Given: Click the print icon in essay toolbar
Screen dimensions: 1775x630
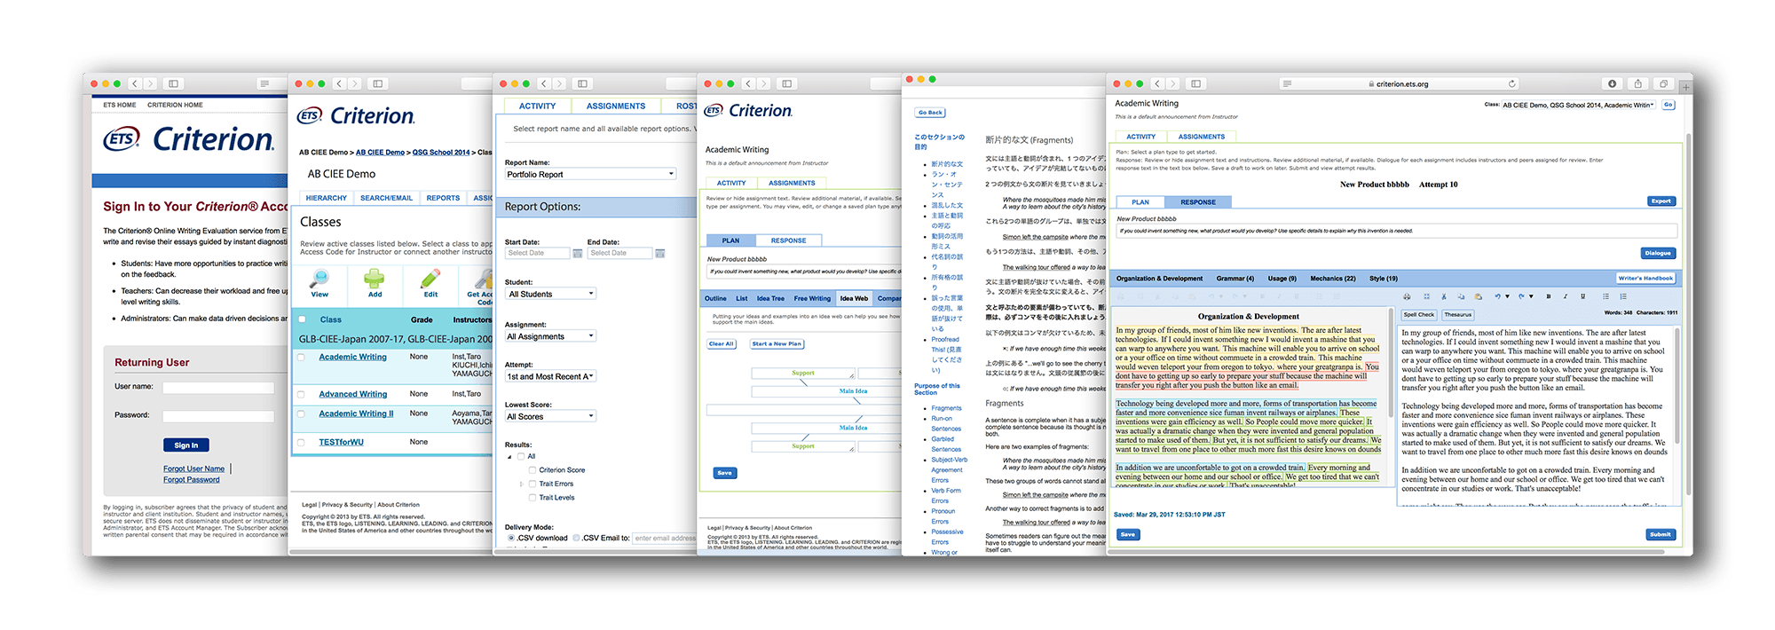Looking at the screenshot, I should [1407, 296].
